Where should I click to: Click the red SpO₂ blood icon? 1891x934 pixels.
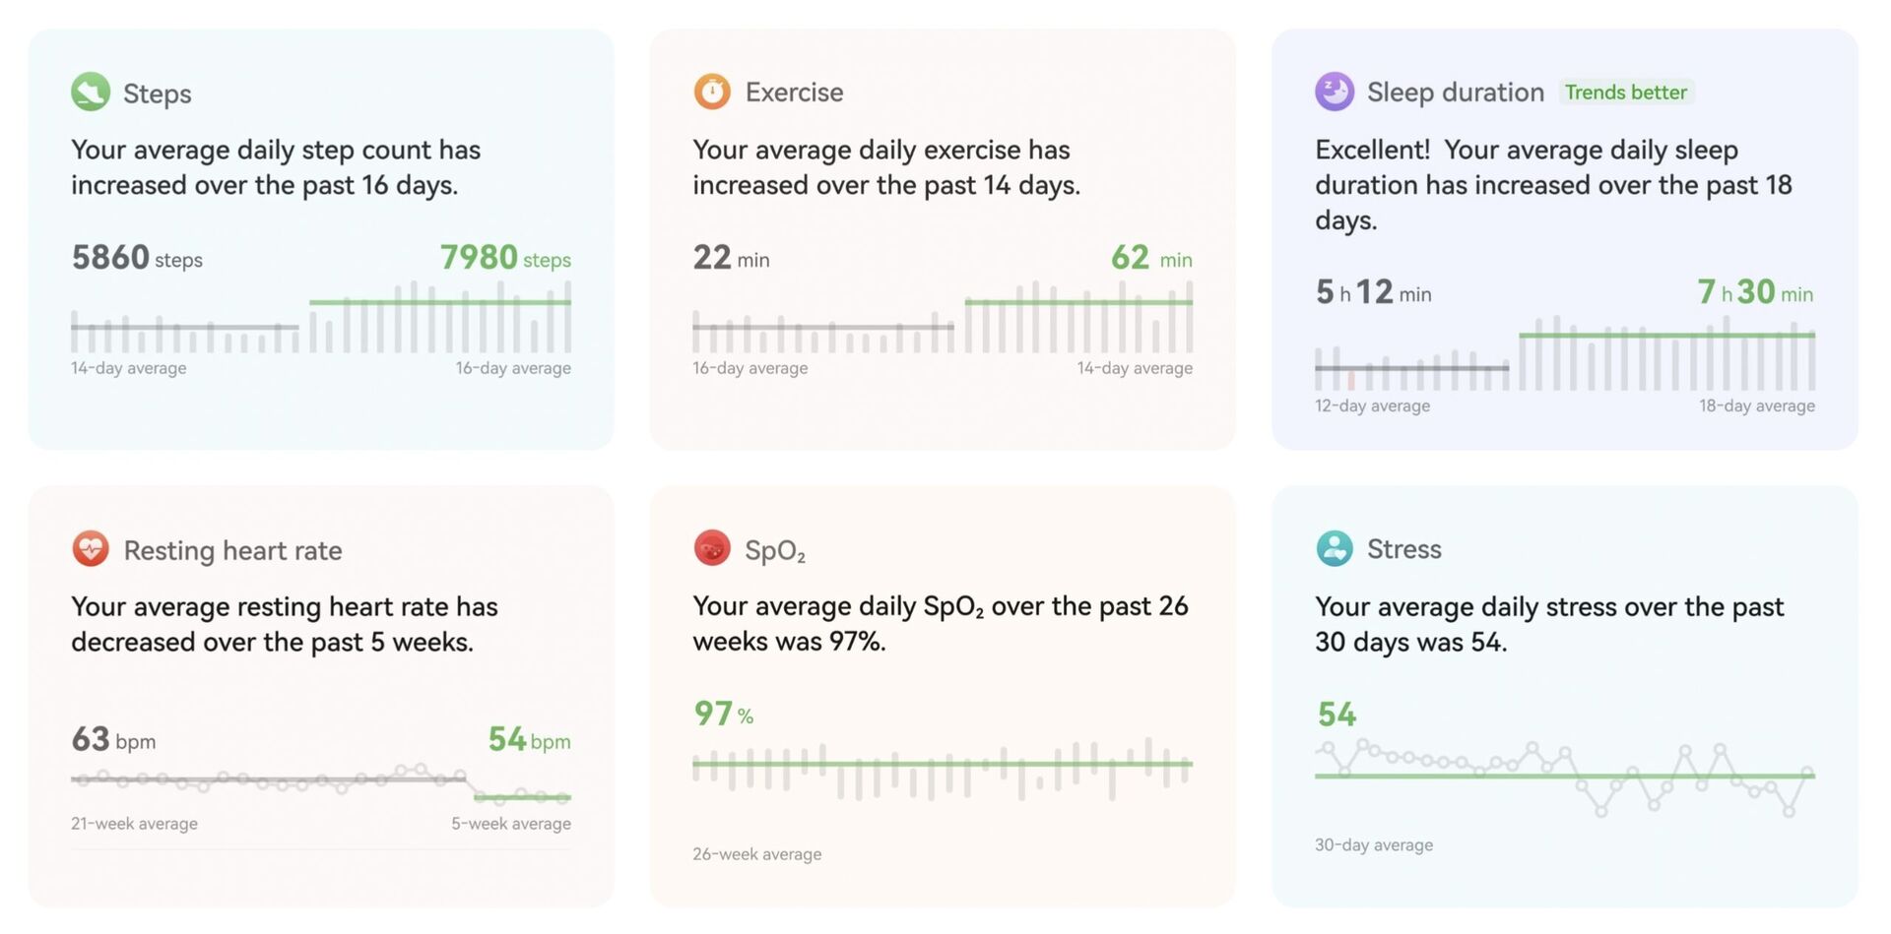click(712, 548)
